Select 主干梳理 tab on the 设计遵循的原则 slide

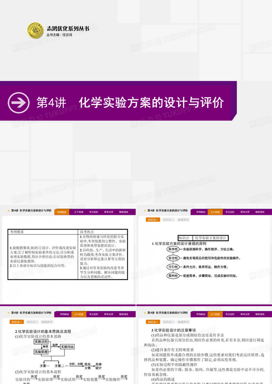(215, 212)
